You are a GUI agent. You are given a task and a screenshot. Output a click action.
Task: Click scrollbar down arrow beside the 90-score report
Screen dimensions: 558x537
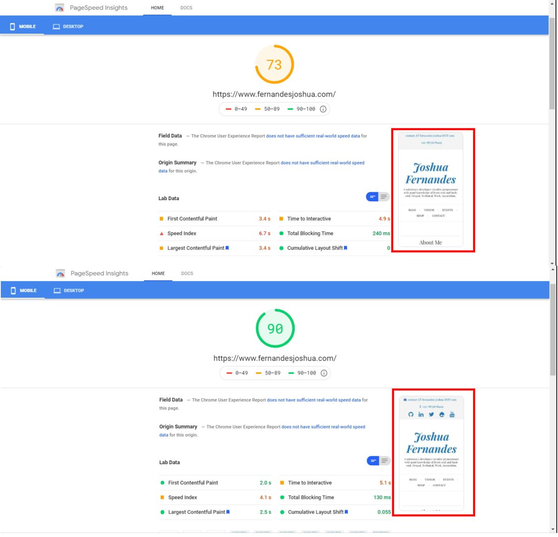pos(552,529)
